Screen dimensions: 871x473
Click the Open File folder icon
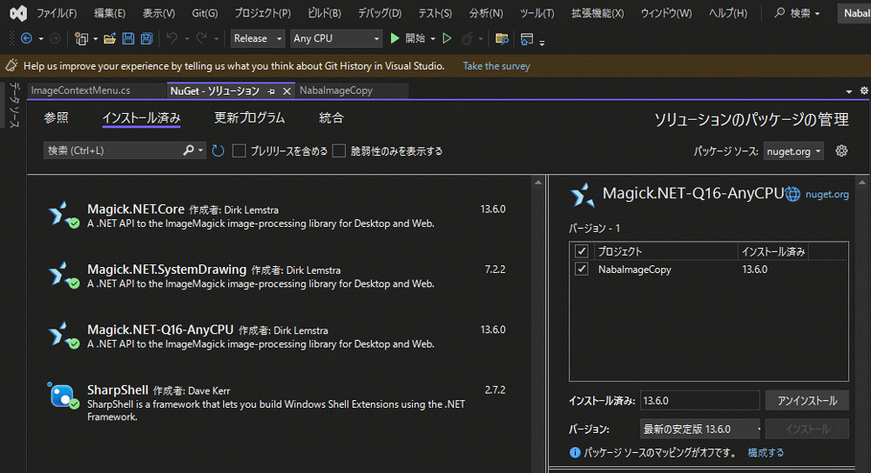click(x=110, y=39)
